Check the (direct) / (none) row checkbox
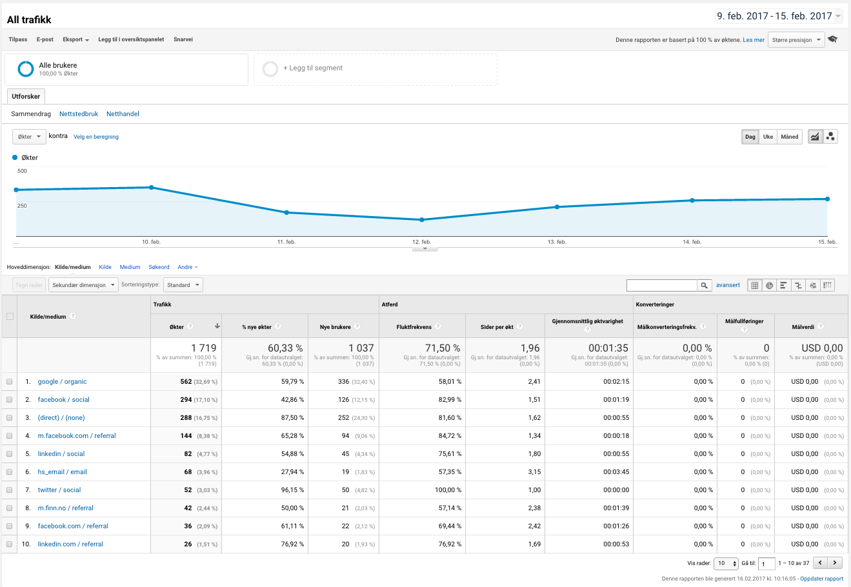Image resolution: width=851 pixels, height=587 pixels. point(10,418)
